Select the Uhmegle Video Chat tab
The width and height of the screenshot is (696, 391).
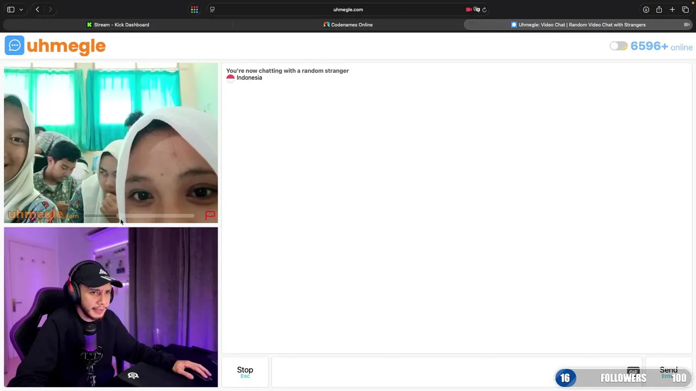click(x=578, y=24)
